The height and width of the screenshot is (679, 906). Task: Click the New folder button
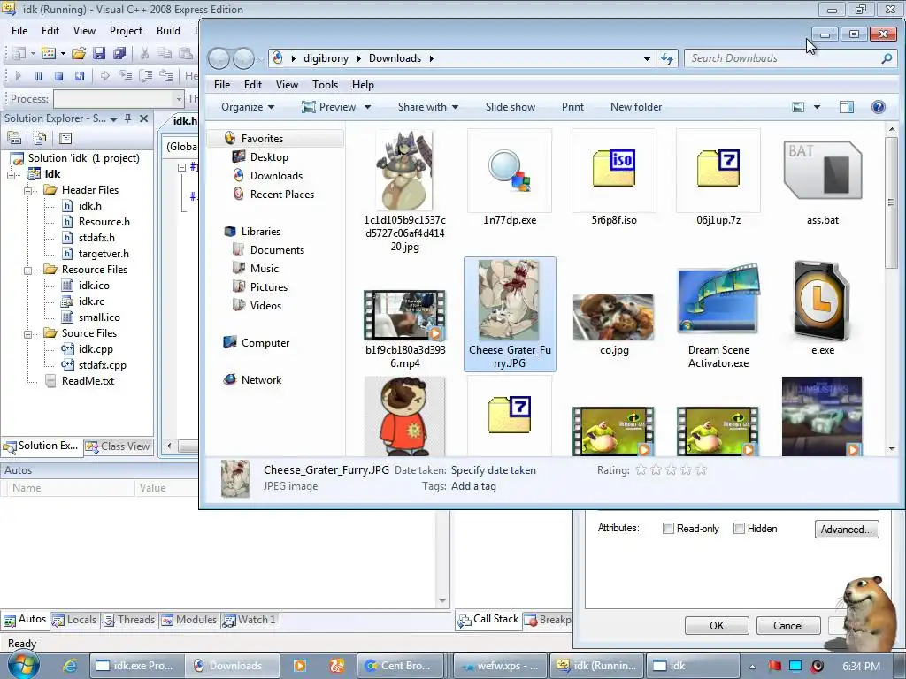click(635, 107)
